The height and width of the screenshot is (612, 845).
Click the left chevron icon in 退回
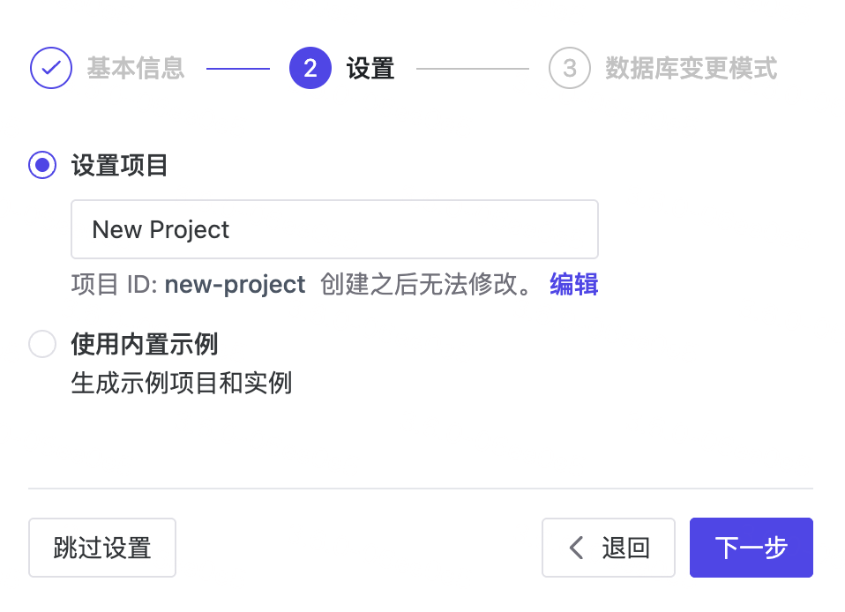(x=577, y=548)
